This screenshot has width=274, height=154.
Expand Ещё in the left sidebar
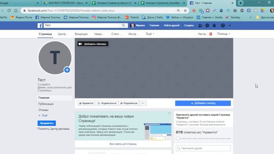(x=43, y=115)
